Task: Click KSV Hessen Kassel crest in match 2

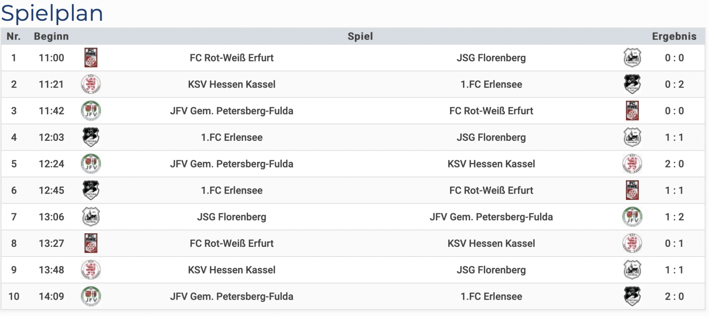Action: click(x=91, y=84)
